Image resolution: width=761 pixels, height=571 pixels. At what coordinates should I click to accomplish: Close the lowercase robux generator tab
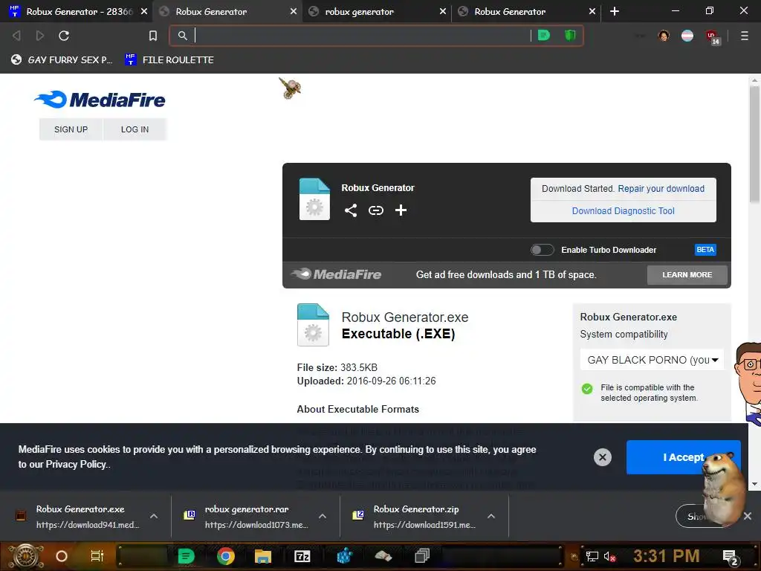443,11
